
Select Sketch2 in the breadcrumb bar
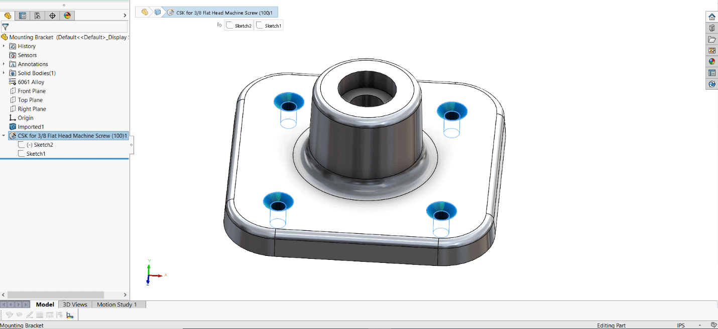tap(239, 25)
